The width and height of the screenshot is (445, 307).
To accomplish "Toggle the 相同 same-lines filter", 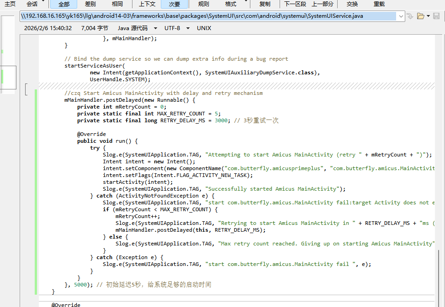I will coord(117,4).
